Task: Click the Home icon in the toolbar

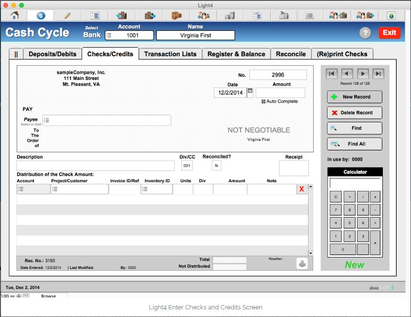Action: point(15,15)
